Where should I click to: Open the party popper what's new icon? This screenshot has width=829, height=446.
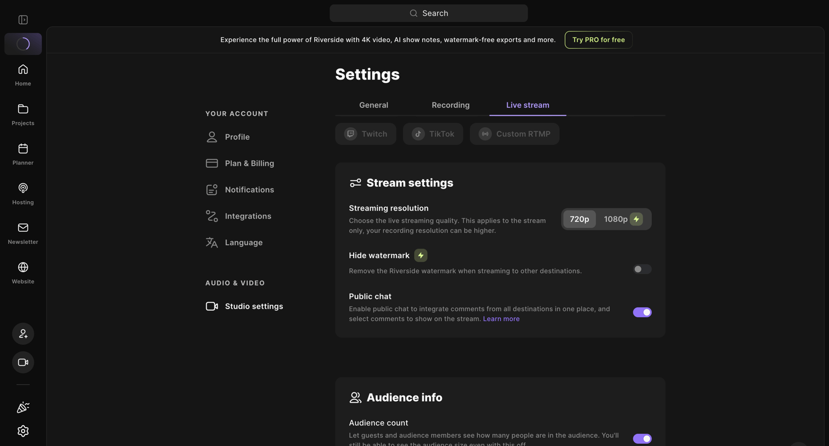23,407
